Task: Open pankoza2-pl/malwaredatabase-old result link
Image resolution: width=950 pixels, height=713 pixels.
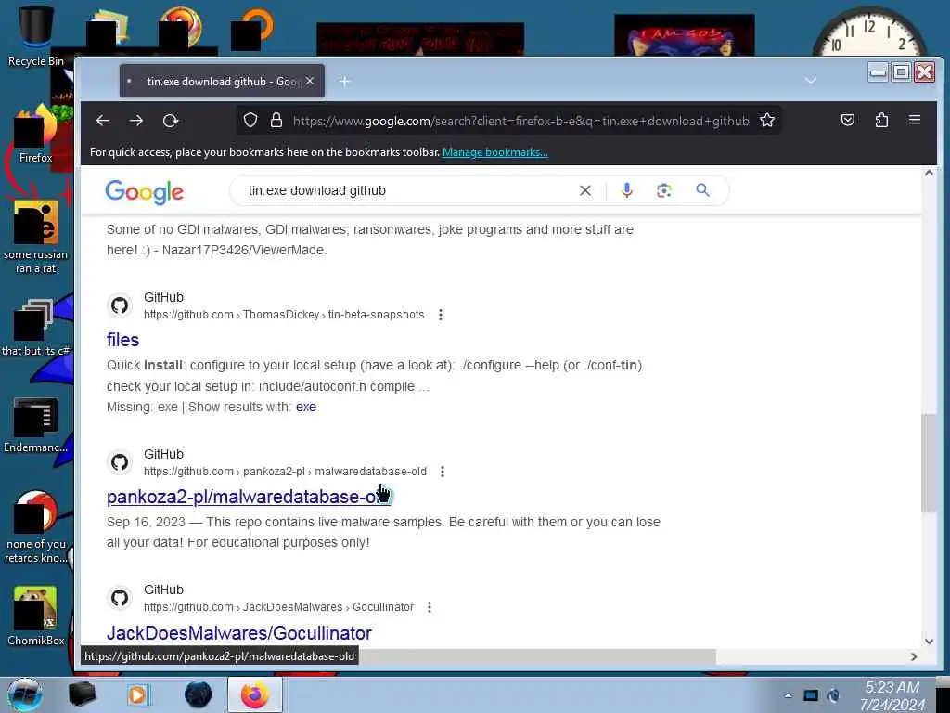Action: click(x=250, y=497)
